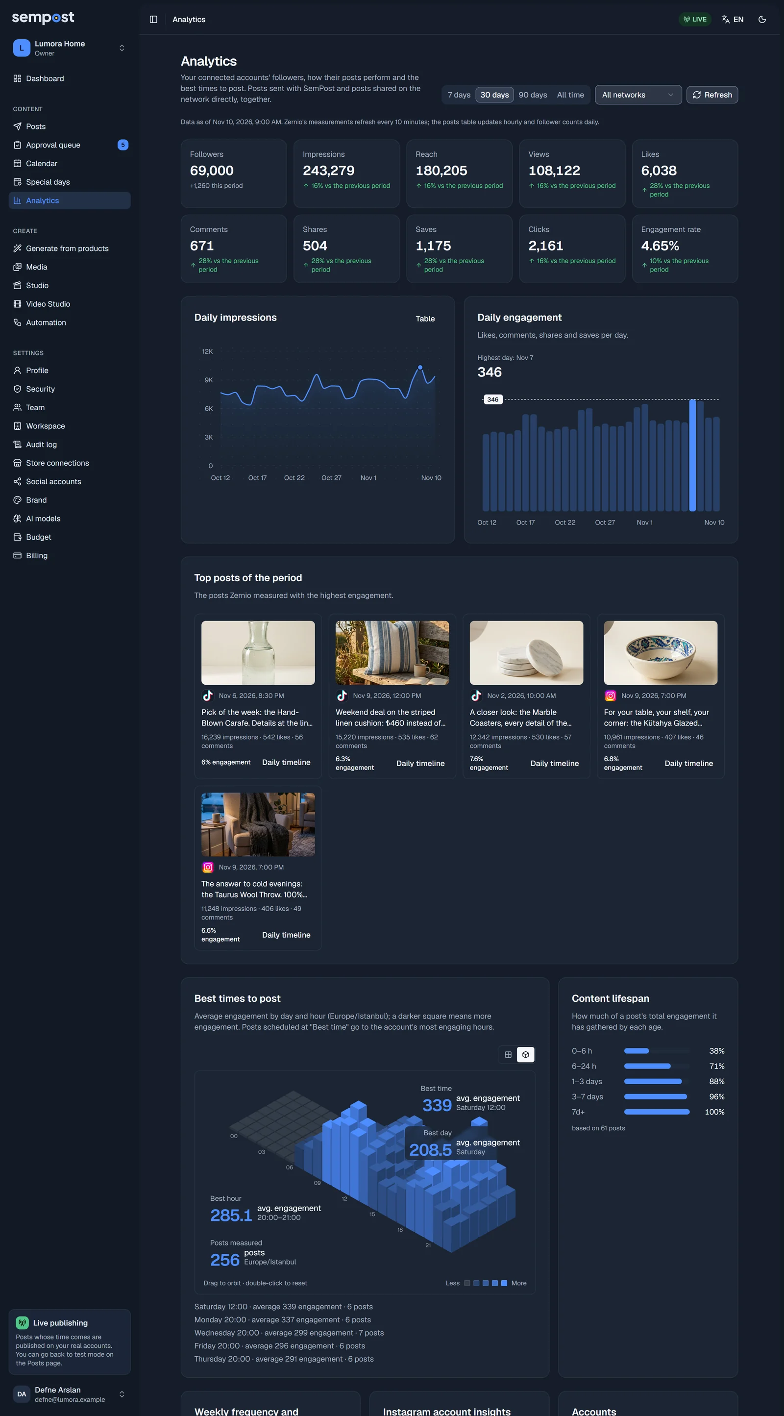Switch heatmap to 3D cube view

point(525,1054)
